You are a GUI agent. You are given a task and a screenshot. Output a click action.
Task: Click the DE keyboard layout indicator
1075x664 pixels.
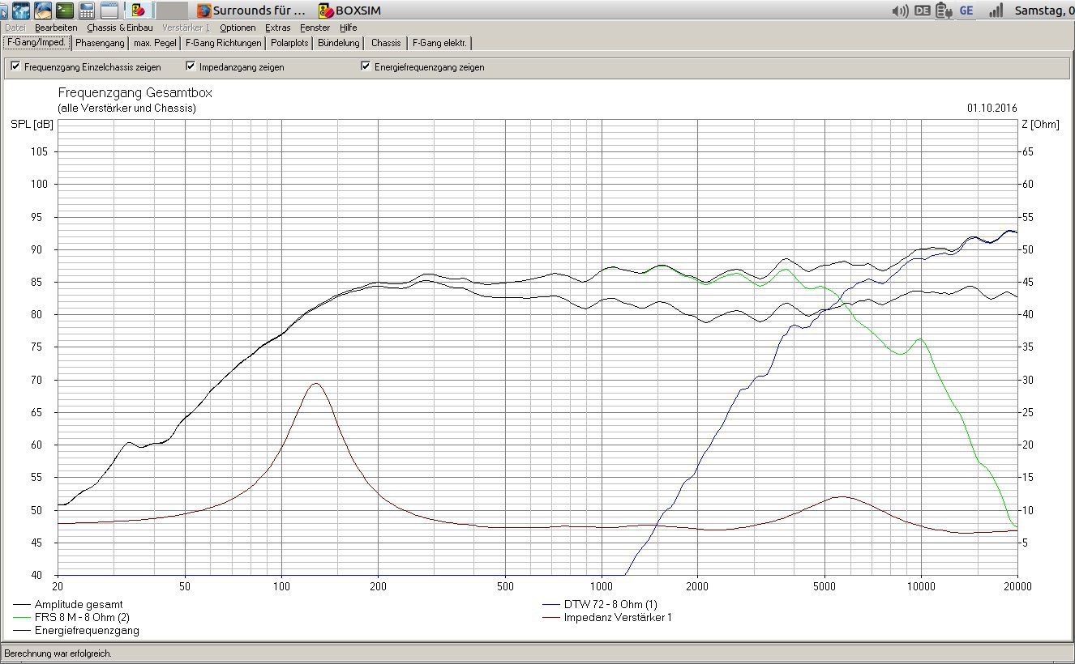(x=923, y=11)
